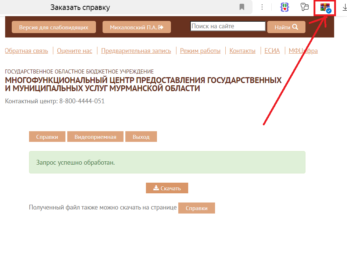Click the Выход menu button
This screenshot has width=347, height=276.
(141, 137)
